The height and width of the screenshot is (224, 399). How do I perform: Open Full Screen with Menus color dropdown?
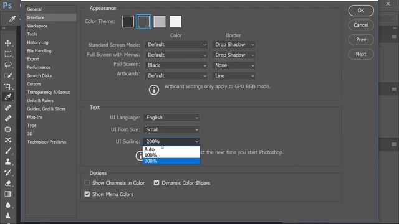(x=176, y=55)
